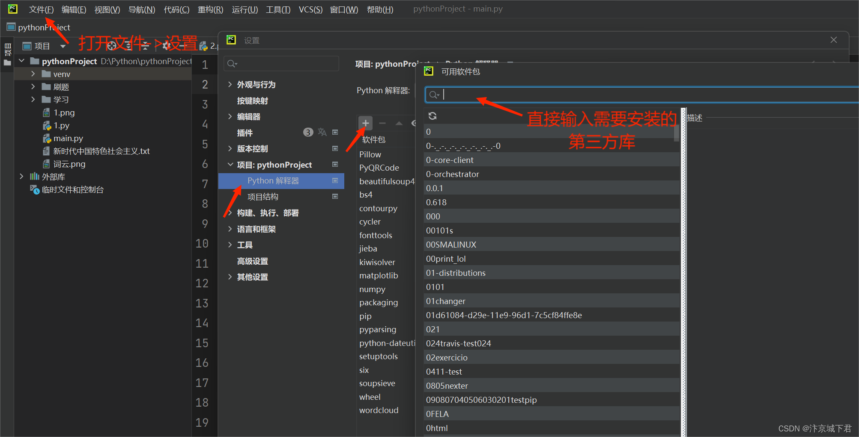Viewport: 859px width, 437px height.
Task: Click the project-level icon on 项目: pythonProject row
Action: pos(335,165)
